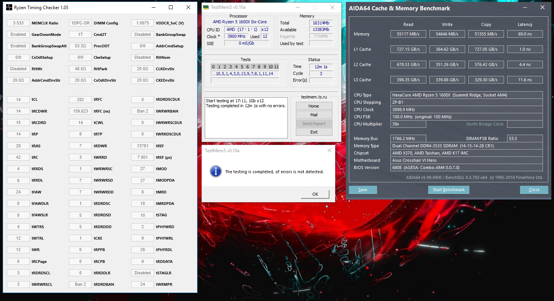
Task: Open the testmem.tz.ru link label
Action: tap(314, 97)
